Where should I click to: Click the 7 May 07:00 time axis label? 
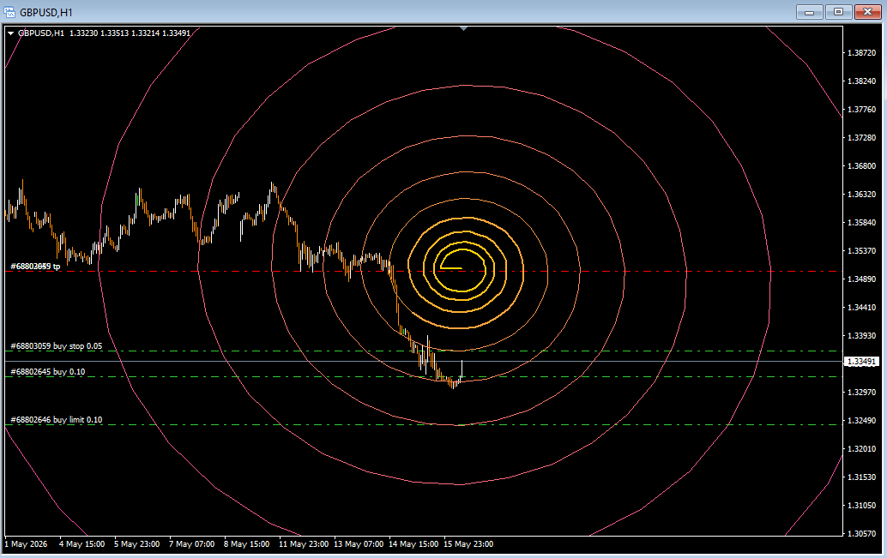[192, 544]
